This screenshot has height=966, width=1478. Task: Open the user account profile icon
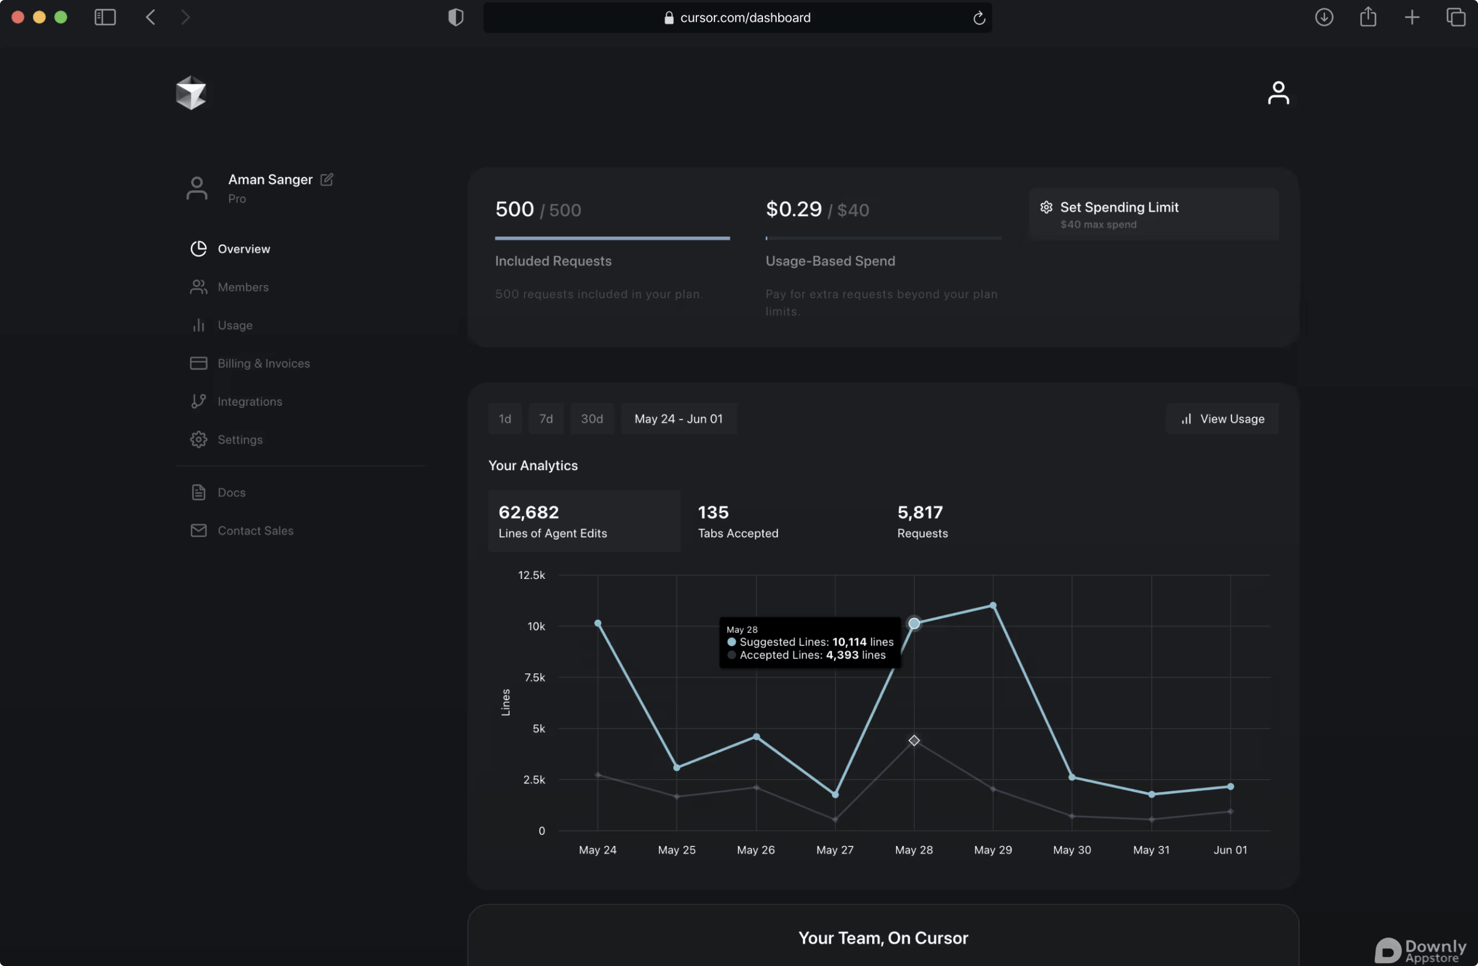pyautogui.click(x=1278, y=93)
